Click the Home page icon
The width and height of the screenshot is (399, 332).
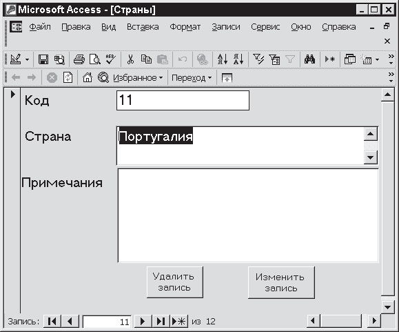(88, 77)
